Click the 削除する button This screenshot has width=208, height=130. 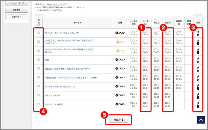coord(119,120)
